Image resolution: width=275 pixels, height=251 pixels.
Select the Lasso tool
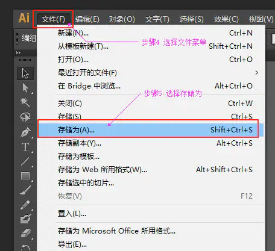coord(25,117)
